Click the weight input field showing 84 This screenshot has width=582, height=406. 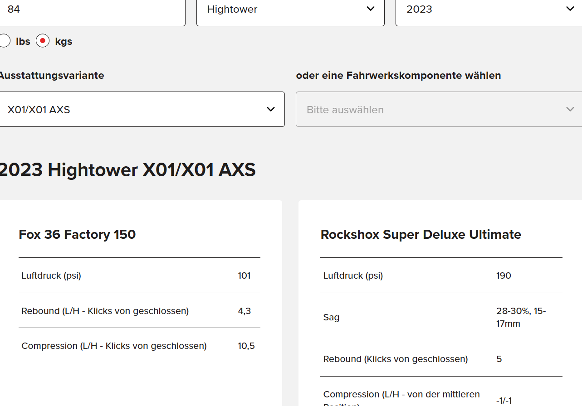pyautogui.click(x=91, y=10)
